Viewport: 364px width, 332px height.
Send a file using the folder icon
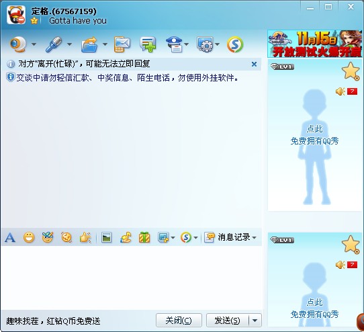coord(89,44)
